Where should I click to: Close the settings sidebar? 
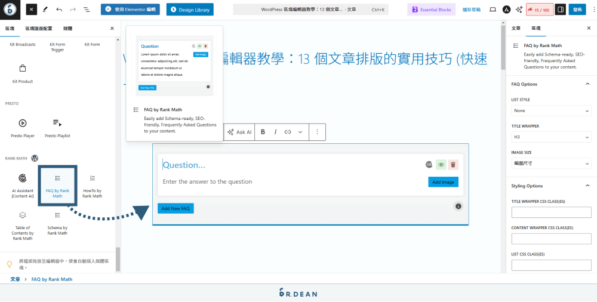(x=589, y=28)
